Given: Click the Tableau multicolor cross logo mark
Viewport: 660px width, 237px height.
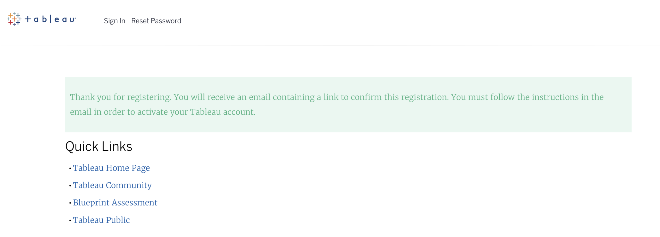Looking at the screenshot, I should [14, 19].
